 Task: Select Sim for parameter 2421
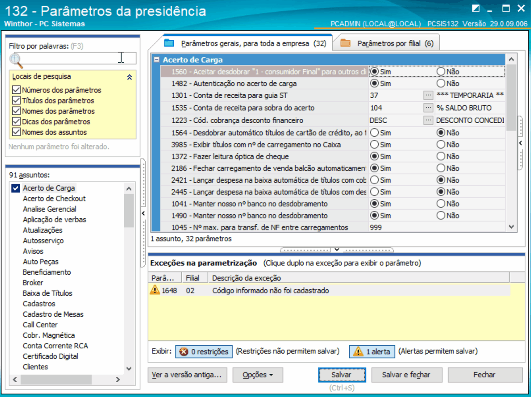pos(374,180)
